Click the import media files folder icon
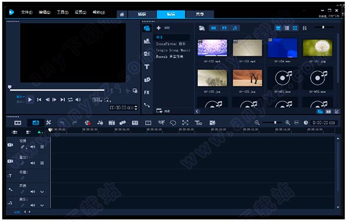Viewport: 347px width, 222px height. pos(202,28)
